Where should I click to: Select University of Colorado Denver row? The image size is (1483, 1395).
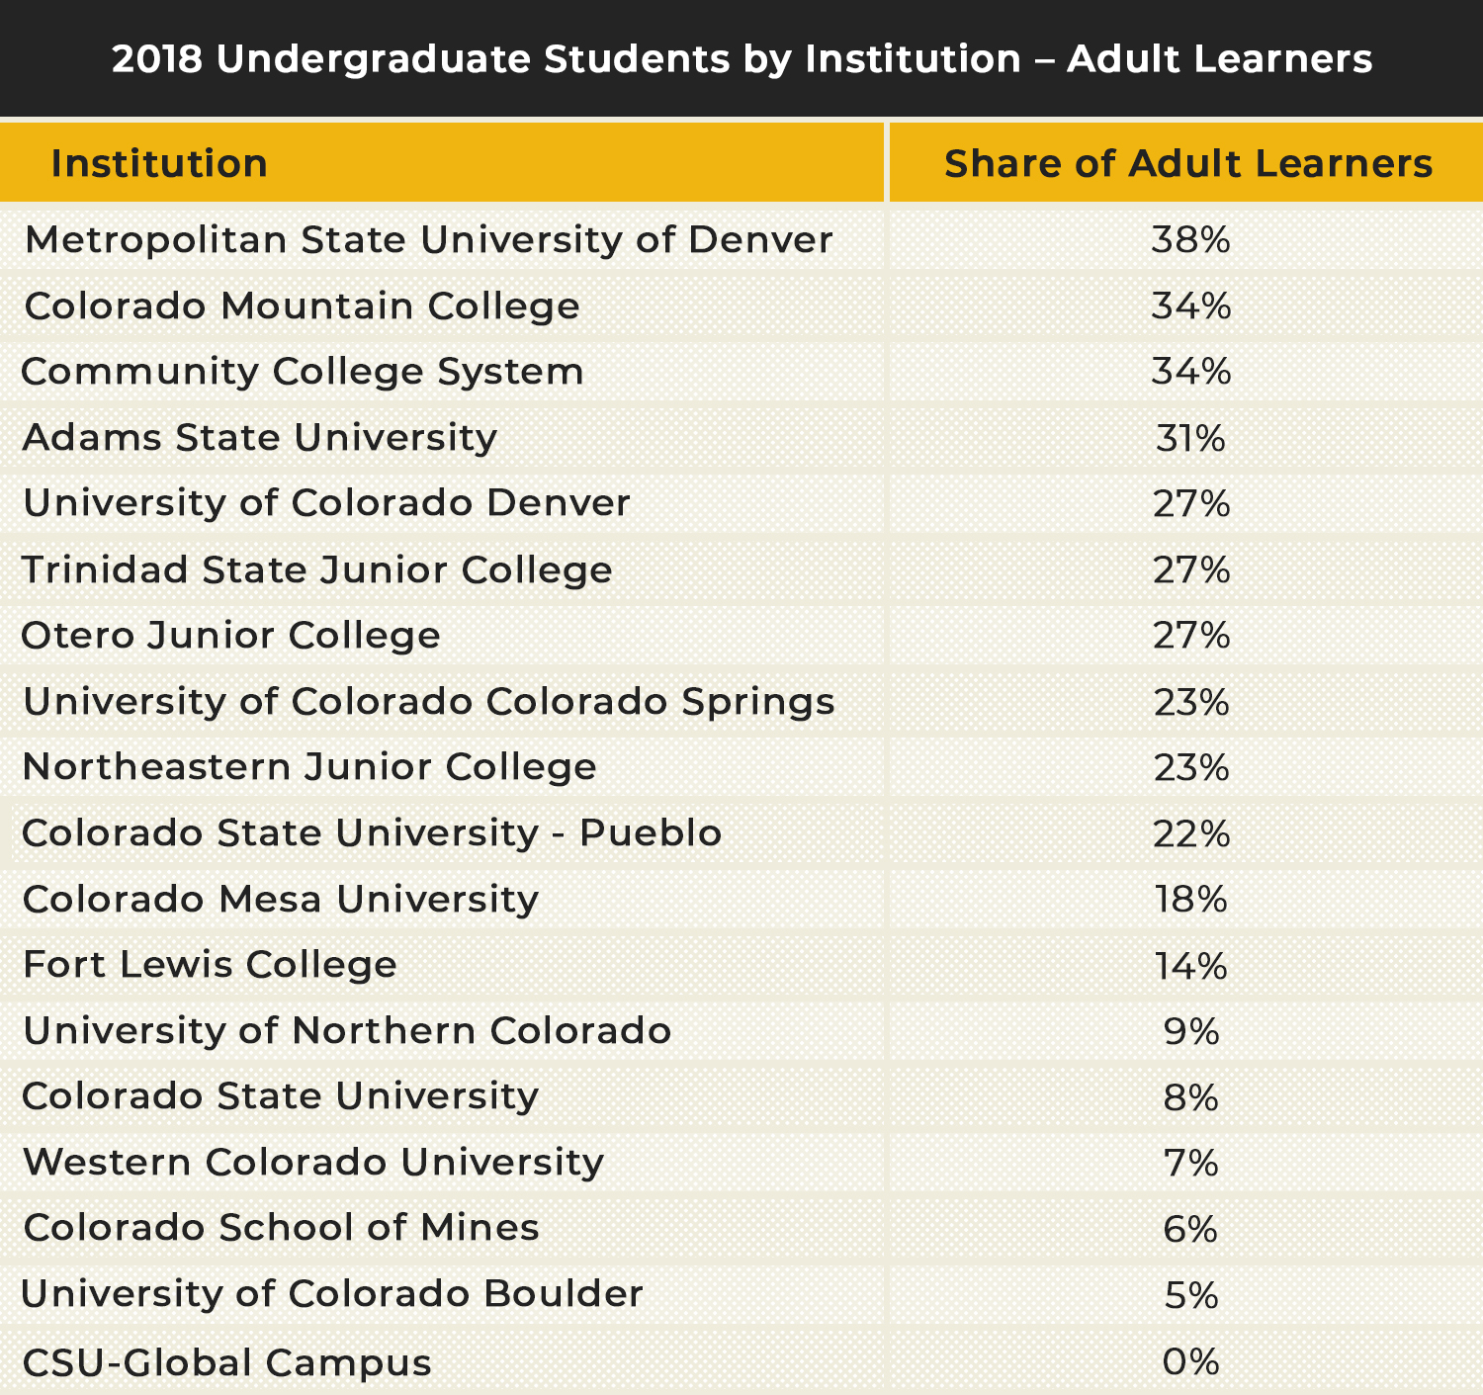point(741,503)
